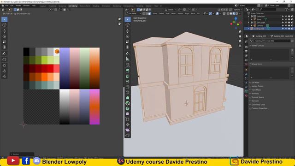Select the Cursor tool in 3D viewport
The width and height of the screenshot is (295, 166).
tap(128, 25)
